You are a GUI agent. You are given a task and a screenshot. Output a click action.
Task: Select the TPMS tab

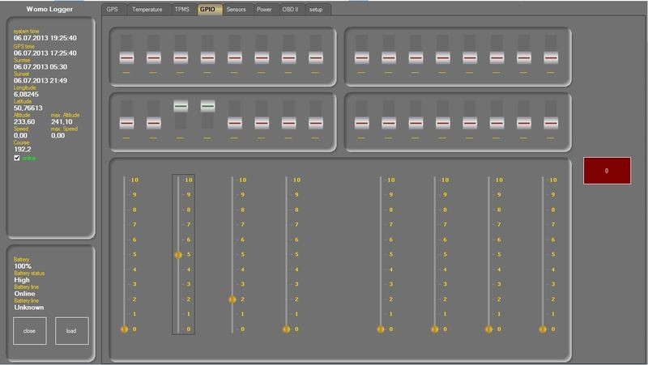(x=181, y=10)
